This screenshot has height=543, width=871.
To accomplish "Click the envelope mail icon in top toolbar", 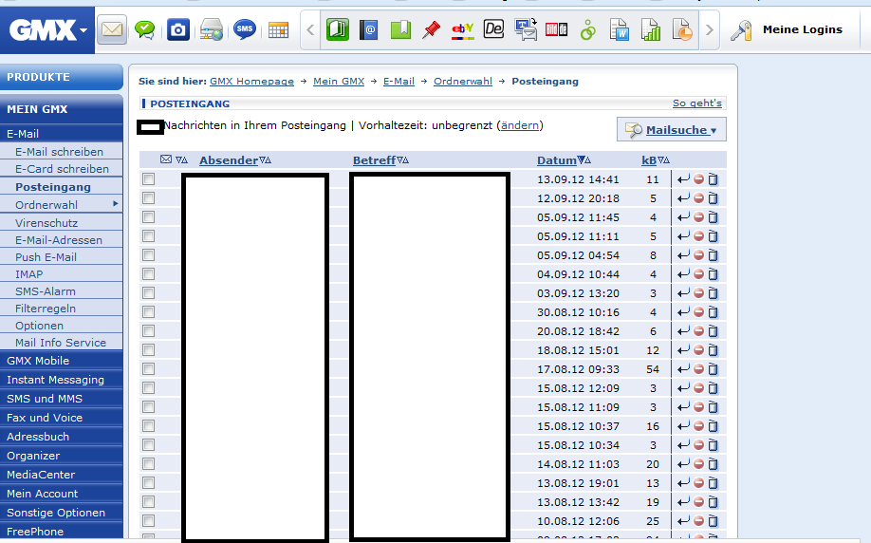I will pyautogui.click(x=113, y=30).
